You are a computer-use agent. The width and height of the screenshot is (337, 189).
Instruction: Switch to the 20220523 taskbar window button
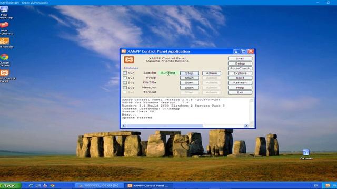click(x=100, y=185)
